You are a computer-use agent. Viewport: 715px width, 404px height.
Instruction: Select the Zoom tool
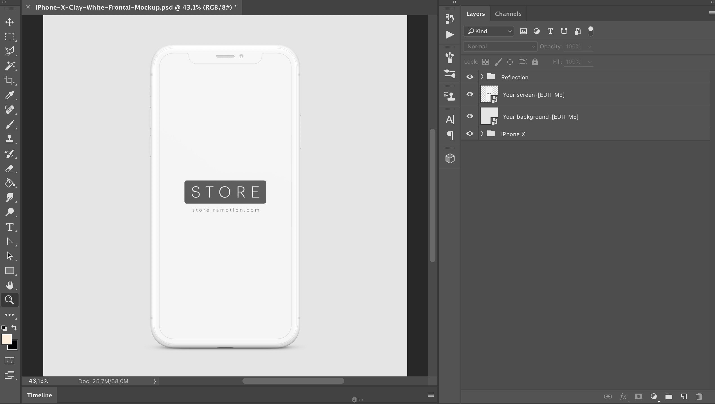click(10, 300)
